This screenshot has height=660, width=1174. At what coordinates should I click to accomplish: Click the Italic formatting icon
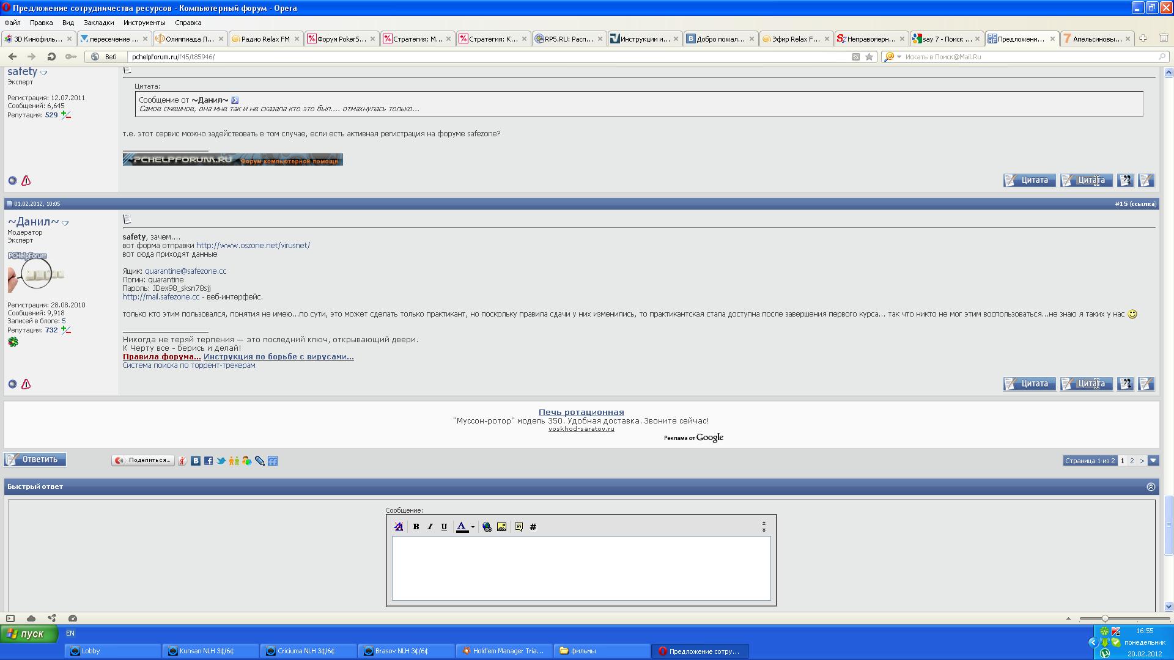pyautogui.click(x=430, y=527)
